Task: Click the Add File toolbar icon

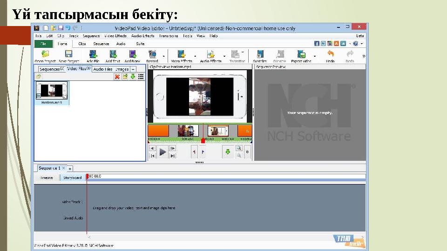Action: click(93, 54)
